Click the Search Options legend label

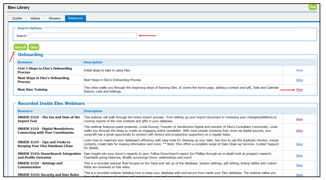point(30,28)
